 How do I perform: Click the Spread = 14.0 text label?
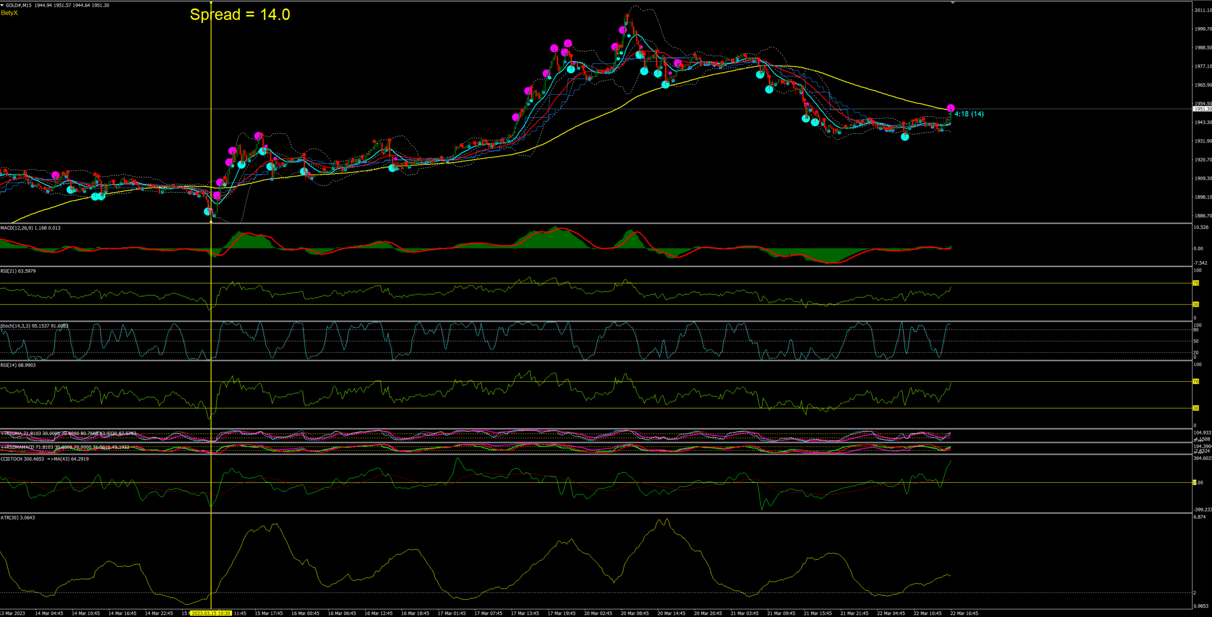pyautogui.click(x=240, y=15)
